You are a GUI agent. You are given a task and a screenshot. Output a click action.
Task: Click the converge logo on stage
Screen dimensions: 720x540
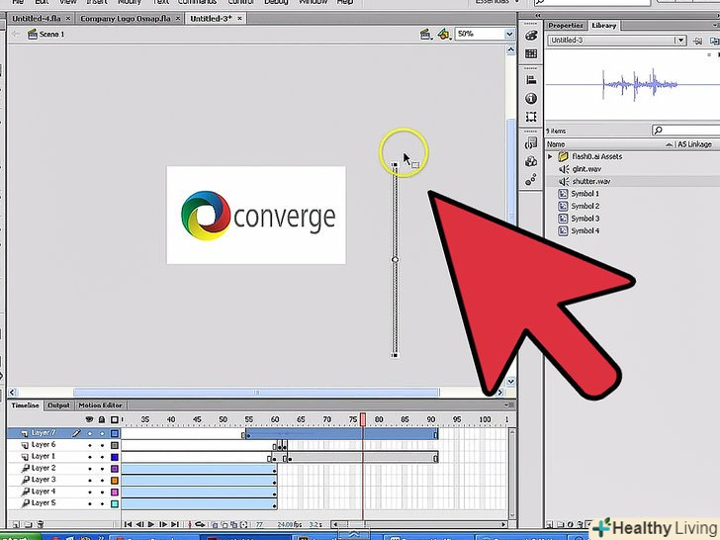(x=256, y=216)
